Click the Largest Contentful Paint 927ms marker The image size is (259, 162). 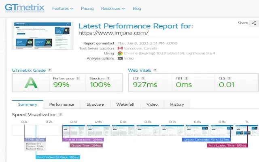click(206, 139)
